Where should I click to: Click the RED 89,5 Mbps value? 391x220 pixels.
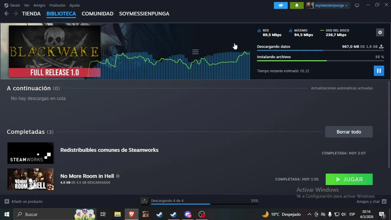[x=272, y=35]
